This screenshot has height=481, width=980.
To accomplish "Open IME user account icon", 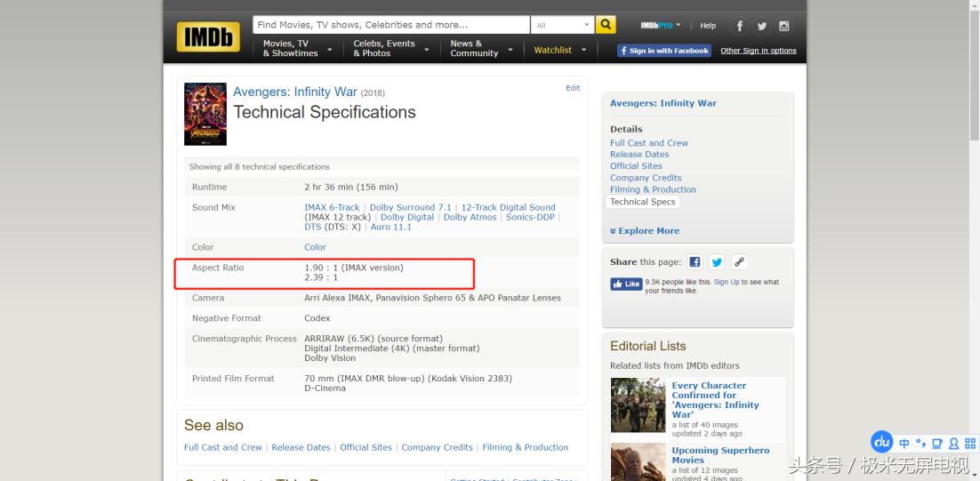I will pyautogui.click(x=953, y=444).
